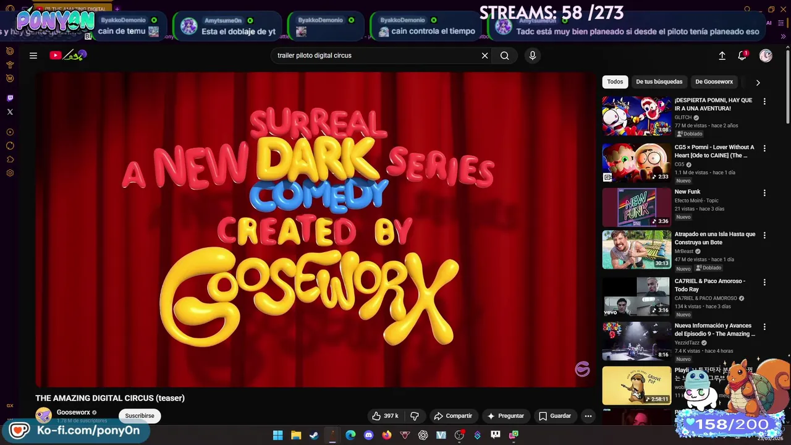
Task: Clear the search box with the X
Action: click(x=485, y=56)
